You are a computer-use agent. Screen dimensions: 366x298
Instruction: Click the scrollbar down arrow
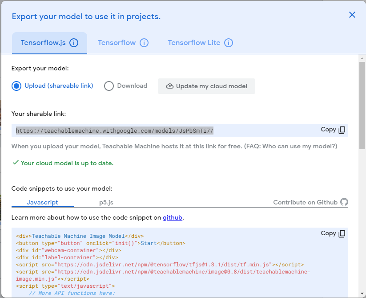click(x=362, y=294)
